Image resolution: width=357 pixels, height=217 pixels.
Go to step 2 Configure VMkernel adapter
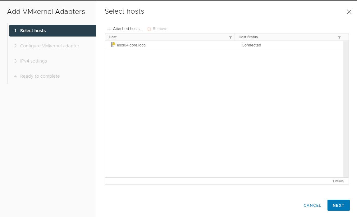(47, 46)
